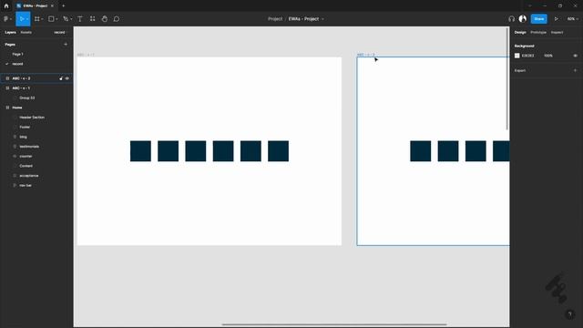
Task: Open the Figma home tab icon
Action: [x=6, y=6]
